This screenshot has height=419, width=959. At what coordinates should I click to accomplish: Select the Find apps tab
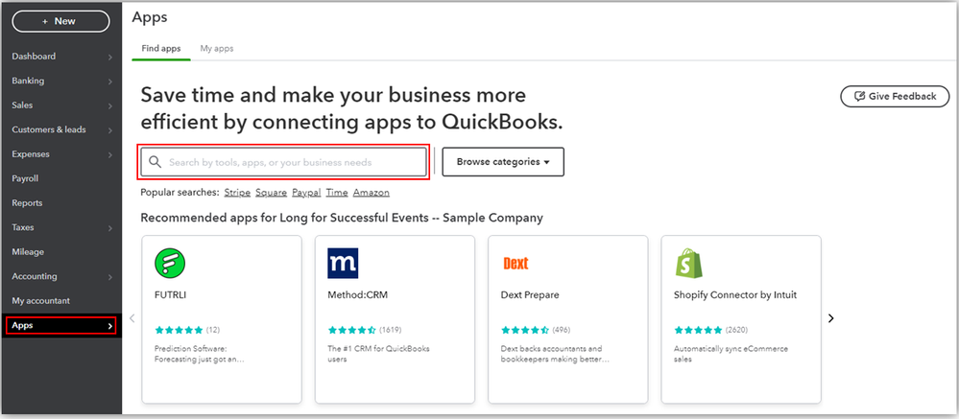[x=161, y=48]
